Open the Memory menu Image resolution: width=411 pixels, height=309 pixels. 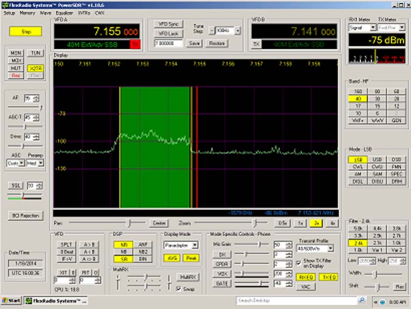(x=27, y=13)
